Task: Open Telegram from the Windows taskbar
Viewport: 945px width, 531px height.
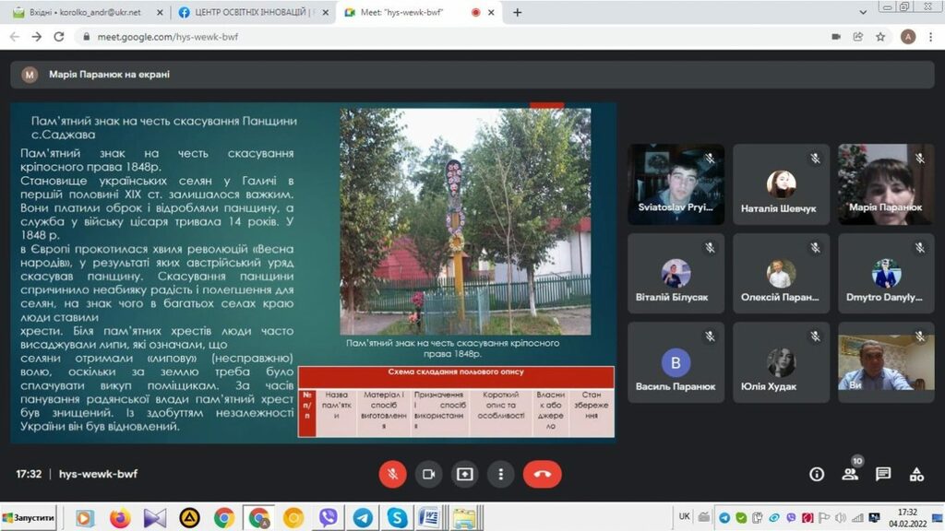Action: [363, 518]
